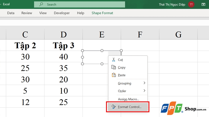Choose Paste from the context menu
The width and height of the screenshot is (209, 117).
pyautogui.click(x=128, y=75)
